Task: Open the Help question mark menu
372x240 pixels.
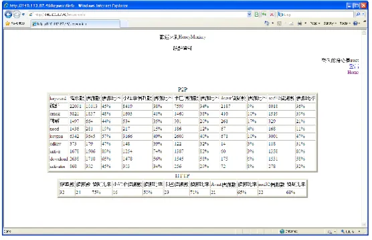Action: pyautogui.click(x=357, y=23)
